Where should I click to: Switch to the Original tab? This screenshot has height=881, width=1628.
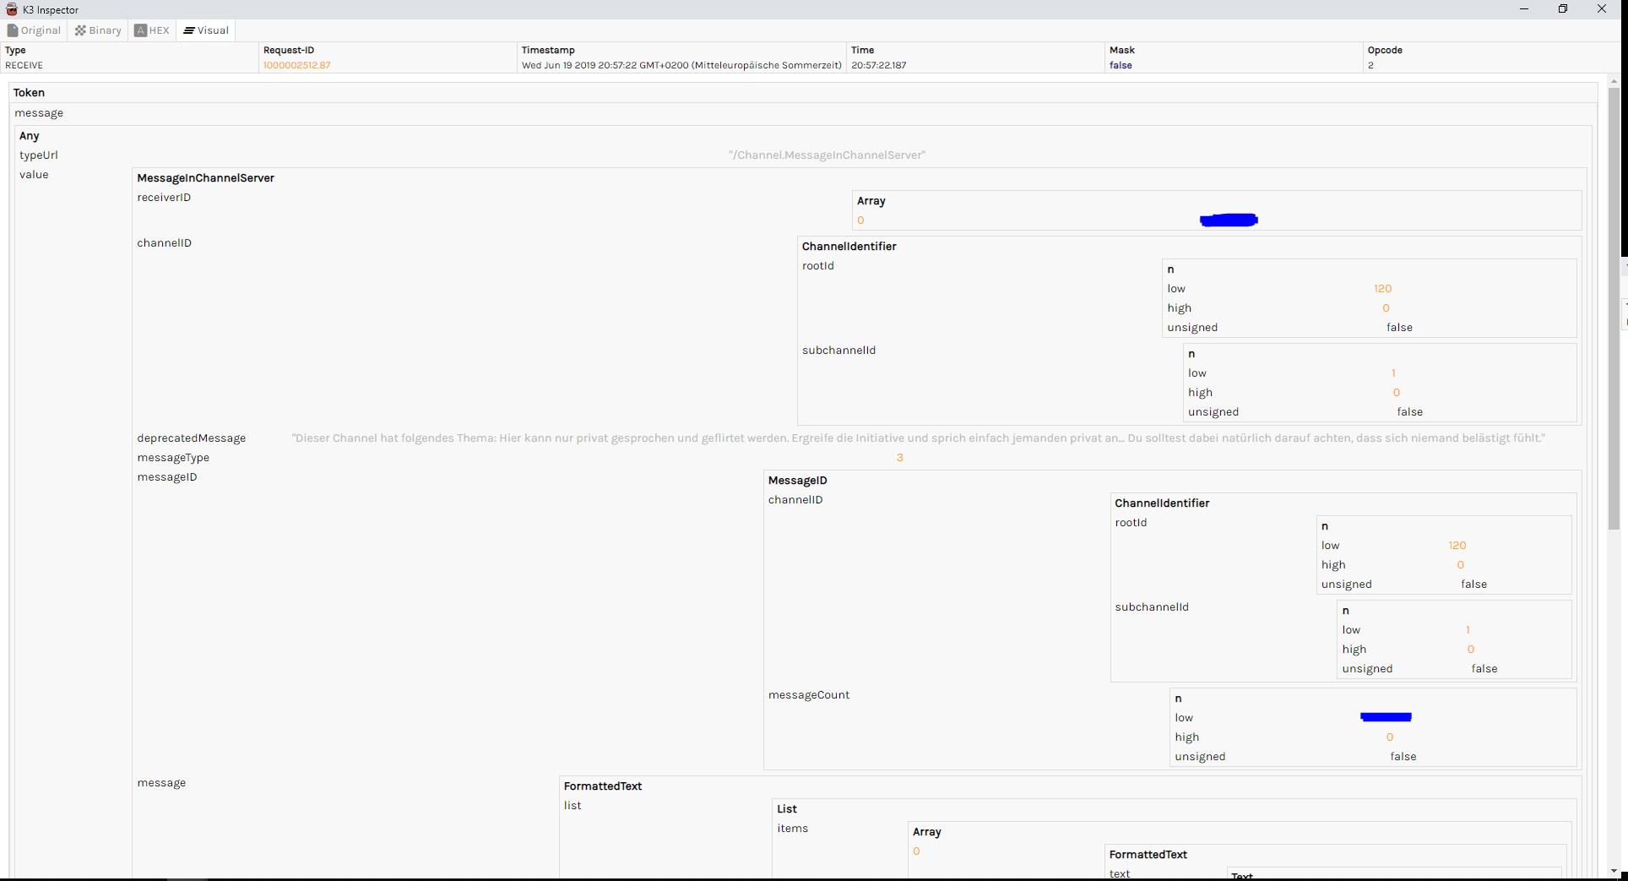[x=35, y=30]
